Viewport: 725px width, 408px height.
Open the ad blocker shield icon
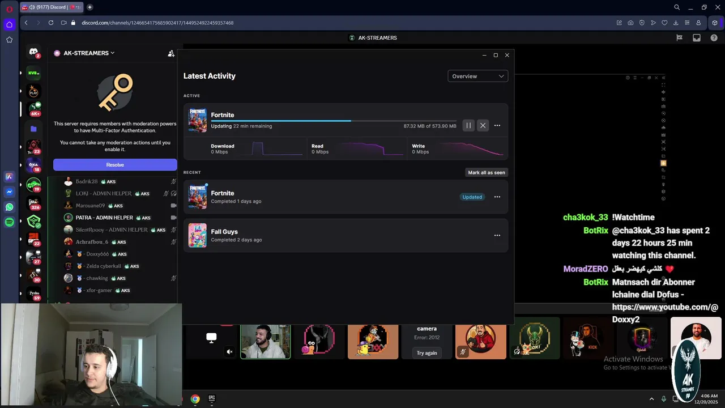point(642,23)
